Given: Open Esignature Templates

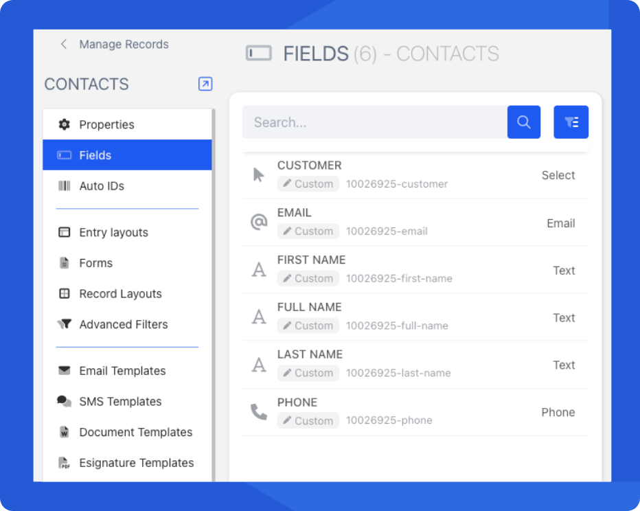Looking at the screenshot, I should pyautogui.click(x=127, y=462).
